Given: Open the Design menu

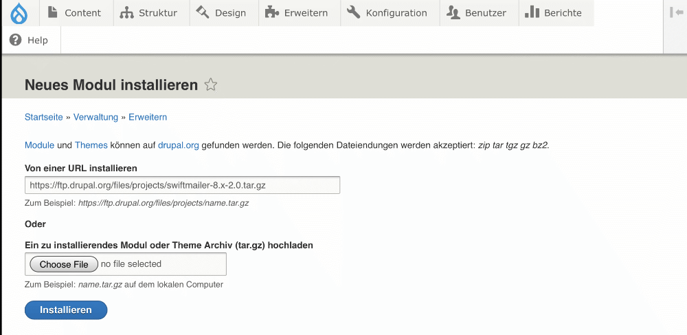Looking at the screenshot, I should 224,13.
